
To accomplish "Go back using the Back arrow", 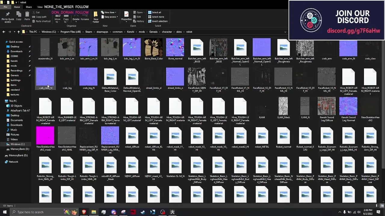I will coord(4,32).
